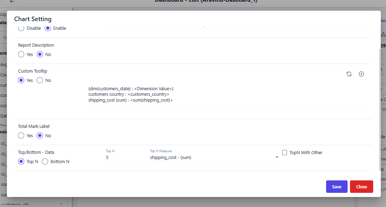The image size is (386, 207).
Task: Enable Total Mark Label with Yes
Action: [x=21, y=135]
